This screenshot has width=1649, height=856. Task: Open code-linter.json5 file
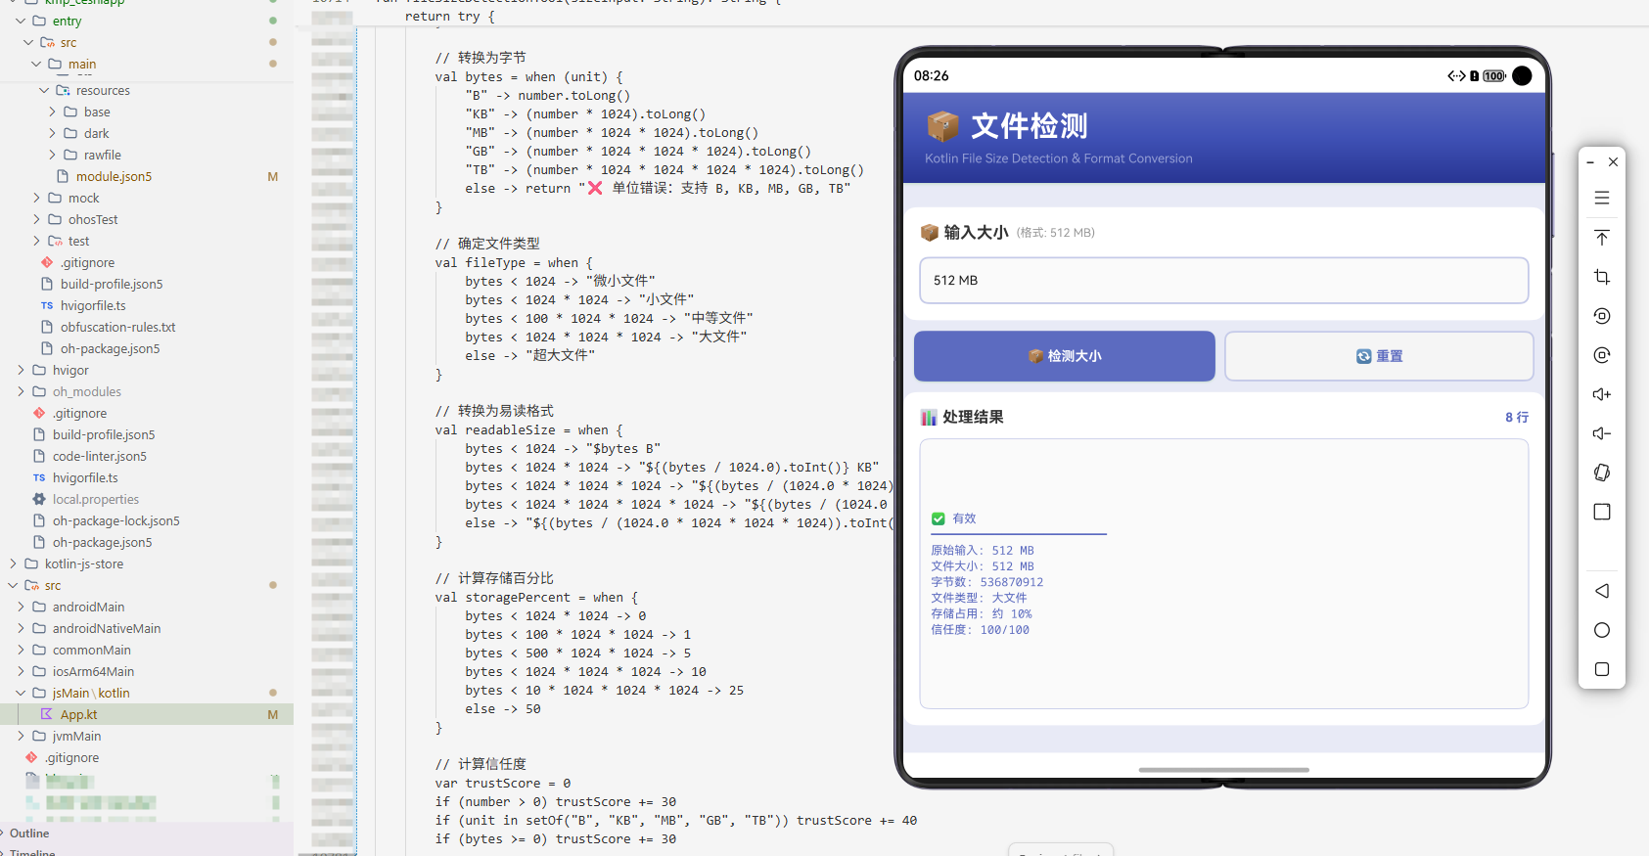point(99,456)
